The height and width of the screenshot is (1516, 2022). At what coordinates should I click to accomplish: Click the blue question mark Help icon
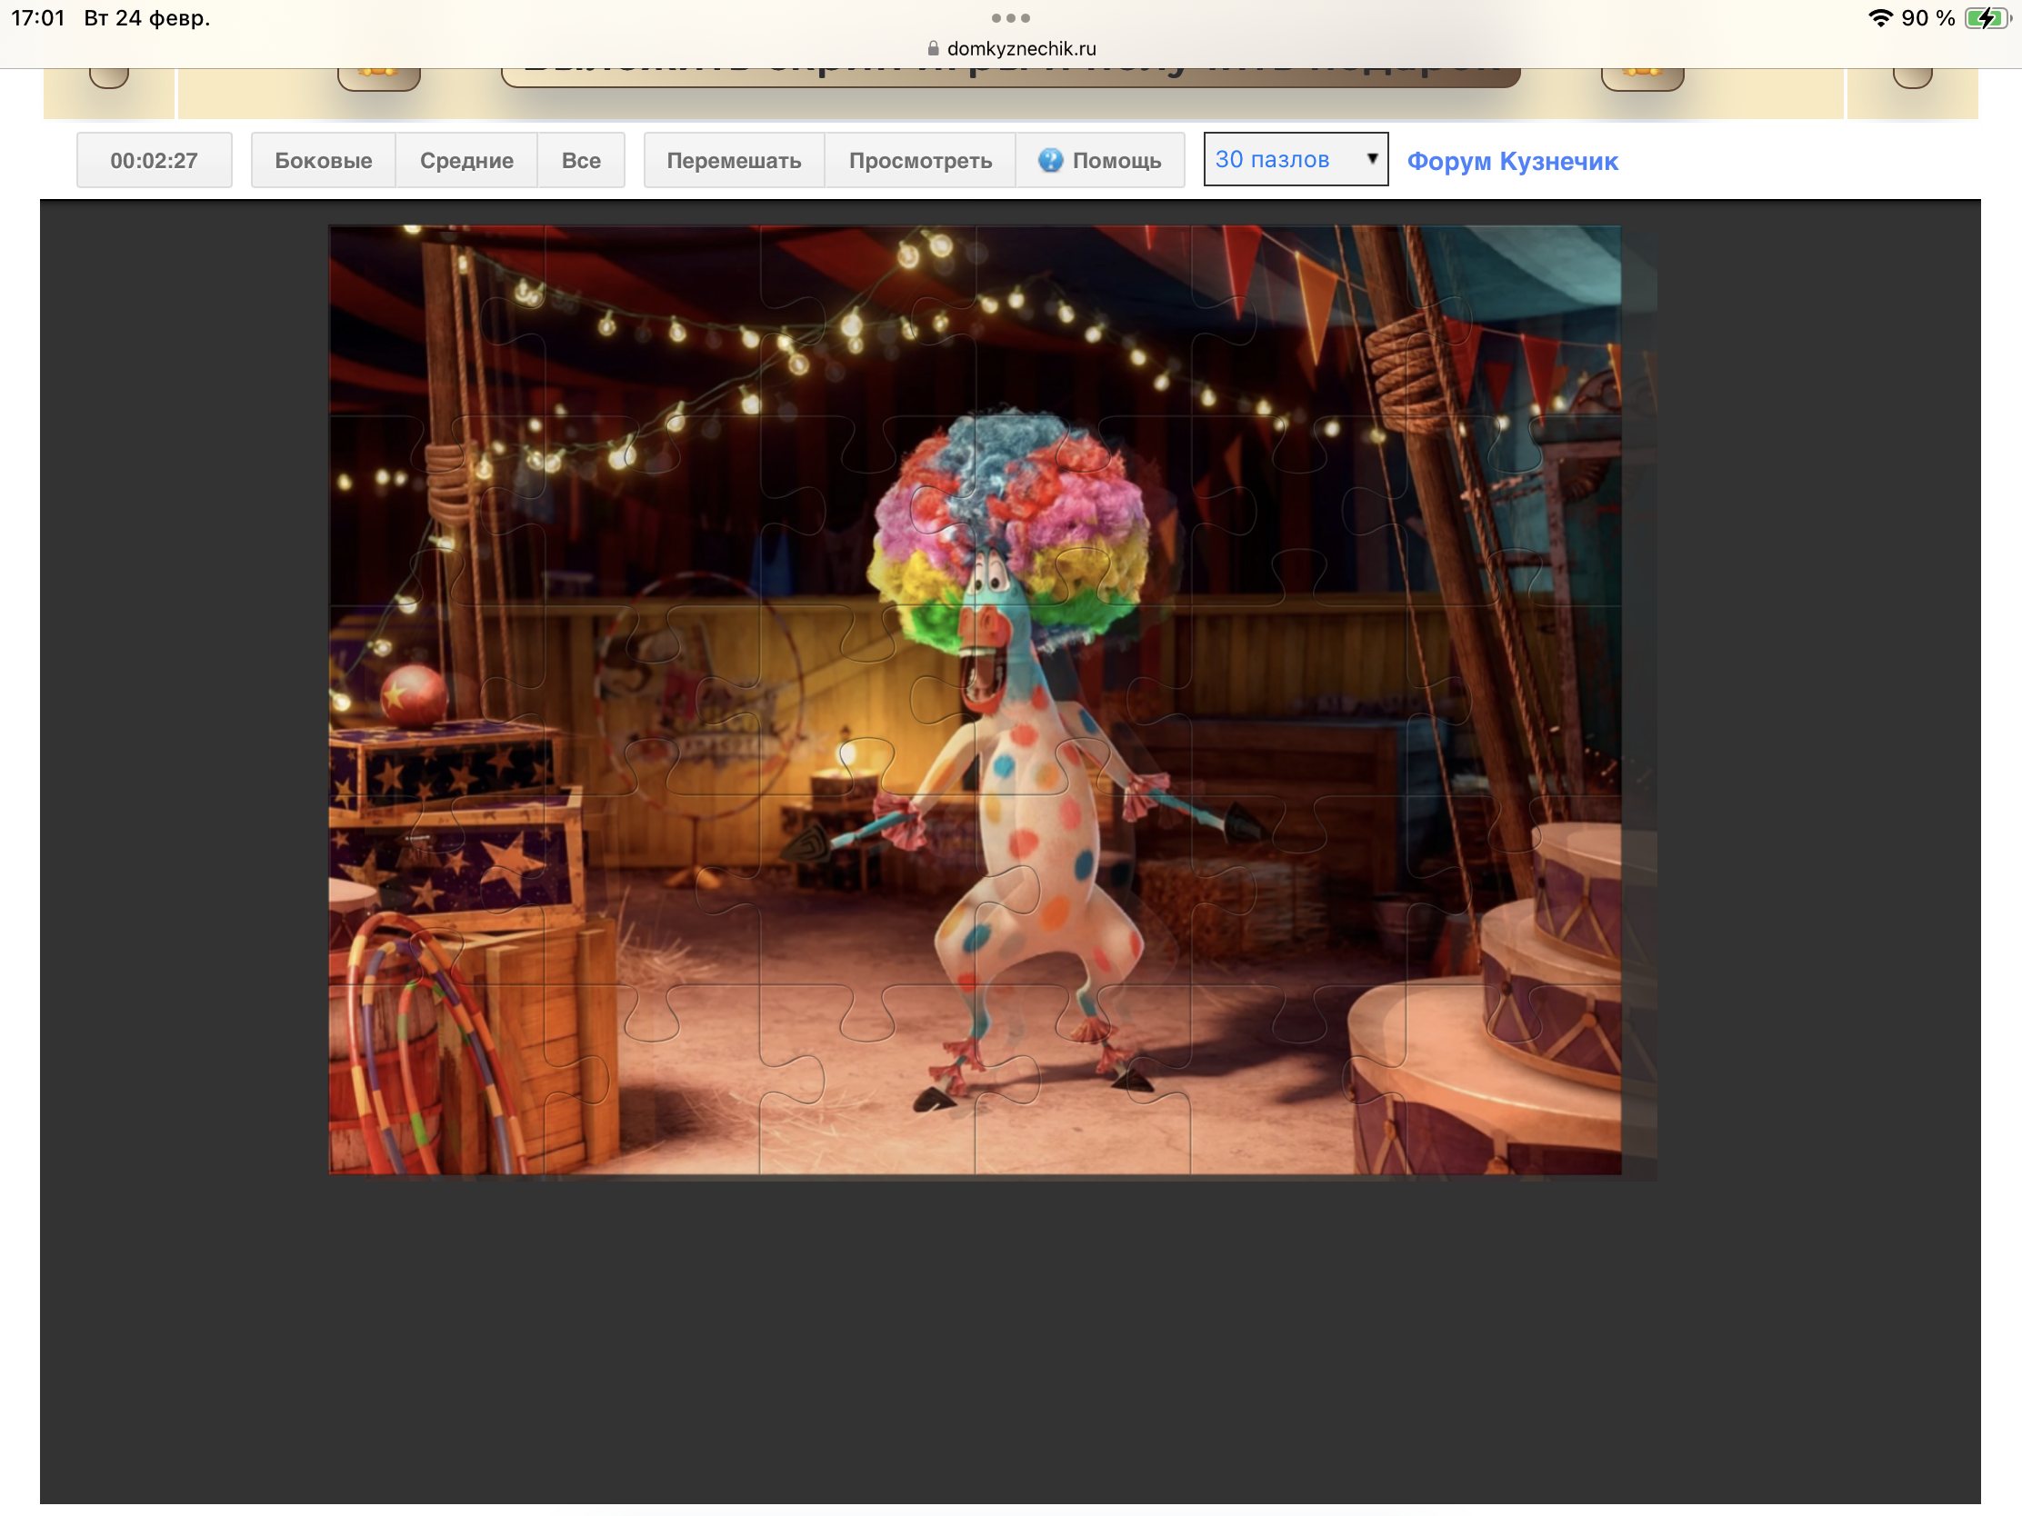coord(1050,160)
